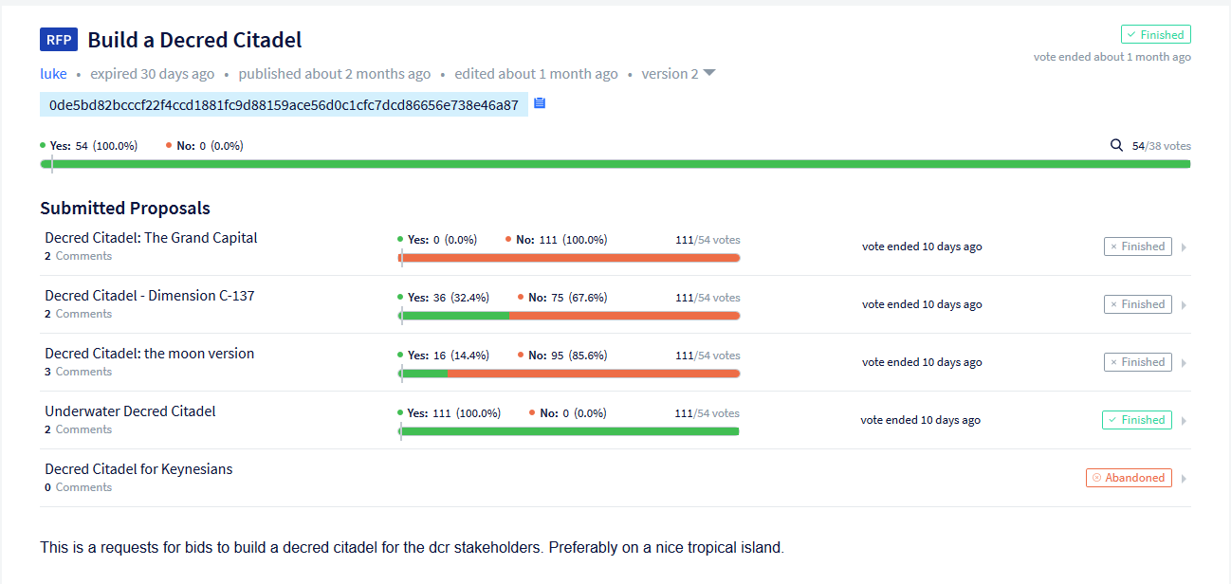
Task: Click the RFP badge icon
Action: coord(59,40)
